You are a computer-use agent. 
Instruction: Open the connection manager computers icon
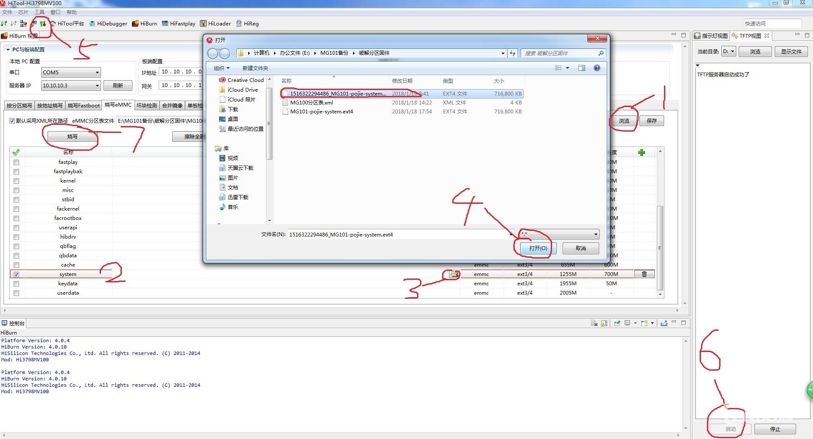click(23, 23)
